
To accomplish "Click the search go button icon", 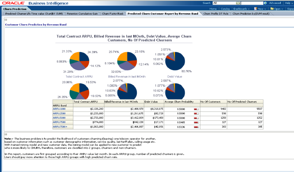I will coord(265,3).
